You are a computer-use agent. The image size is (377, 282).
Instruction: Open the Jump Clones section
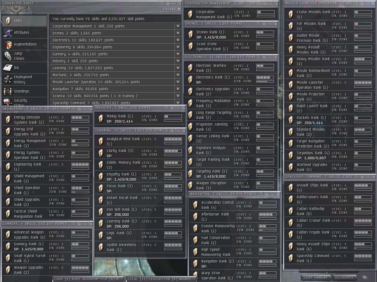coord(24,56)
